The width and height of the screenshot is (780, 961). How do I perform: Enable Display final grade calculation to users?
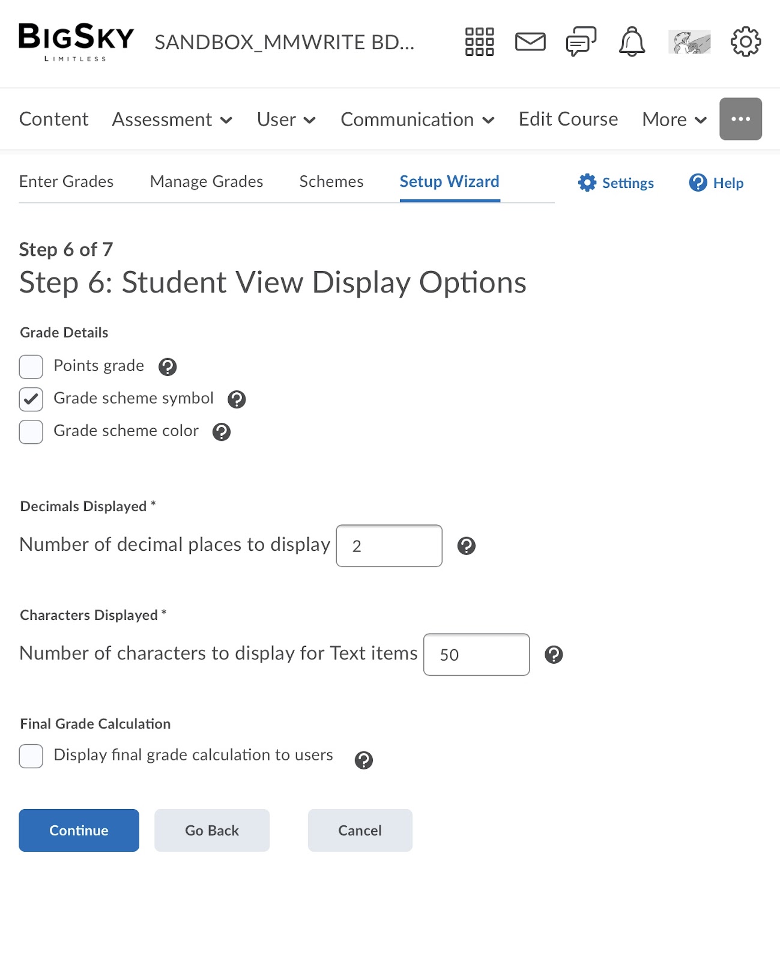coord(31,756)
